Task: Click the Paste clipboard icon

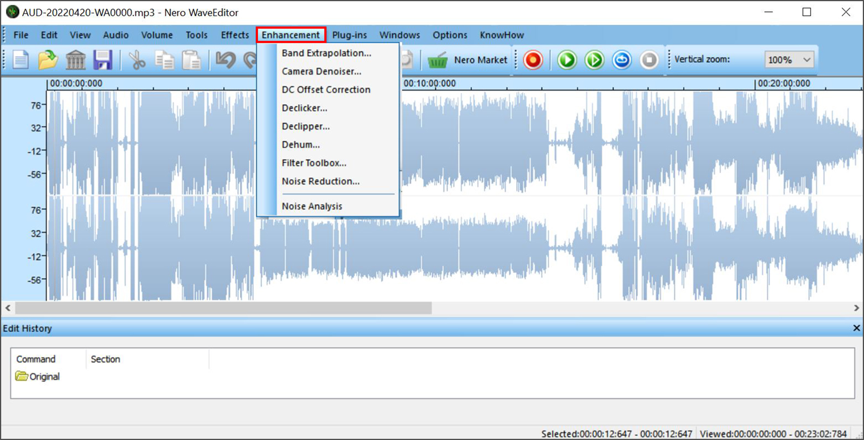Action: point(191,59)
